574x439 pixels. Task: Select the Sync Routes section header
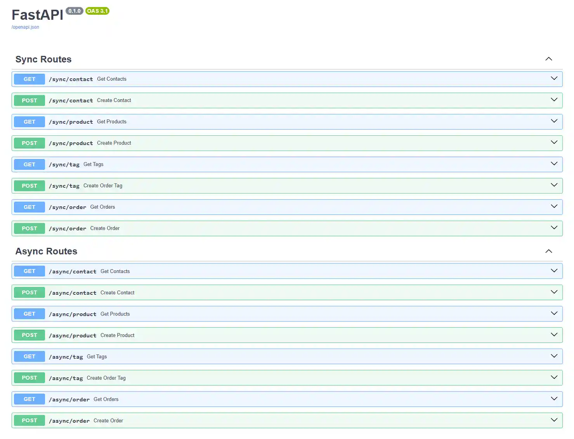(x=43, y=59)
